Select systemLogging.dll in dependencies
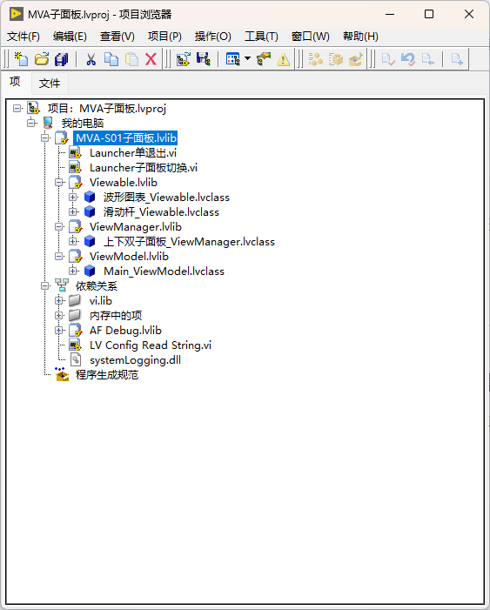Screen dimensions: 490x610 pyautogui.click(x=135, y=360)
